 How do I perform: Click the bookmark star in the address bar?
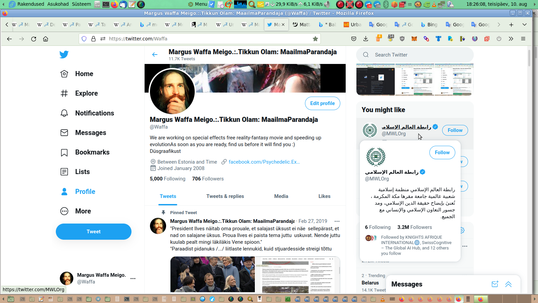315,39
